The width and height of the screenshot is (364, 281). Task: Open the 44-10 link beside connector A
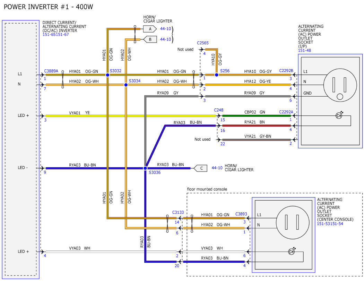point(165,29)
